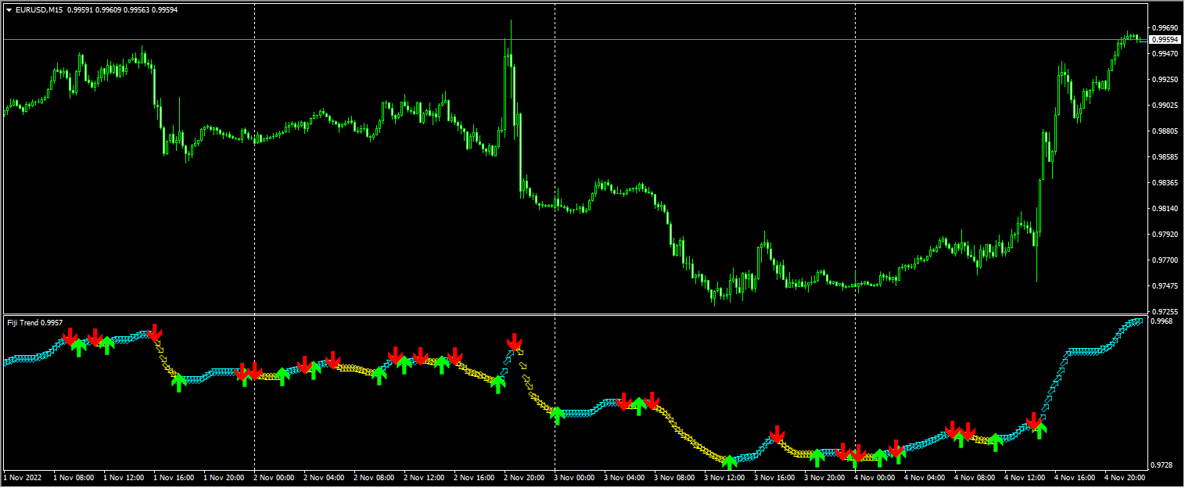
Task: Click the green up arrow near 3 Nov 04:00
Action: click(x=638, y=407)
